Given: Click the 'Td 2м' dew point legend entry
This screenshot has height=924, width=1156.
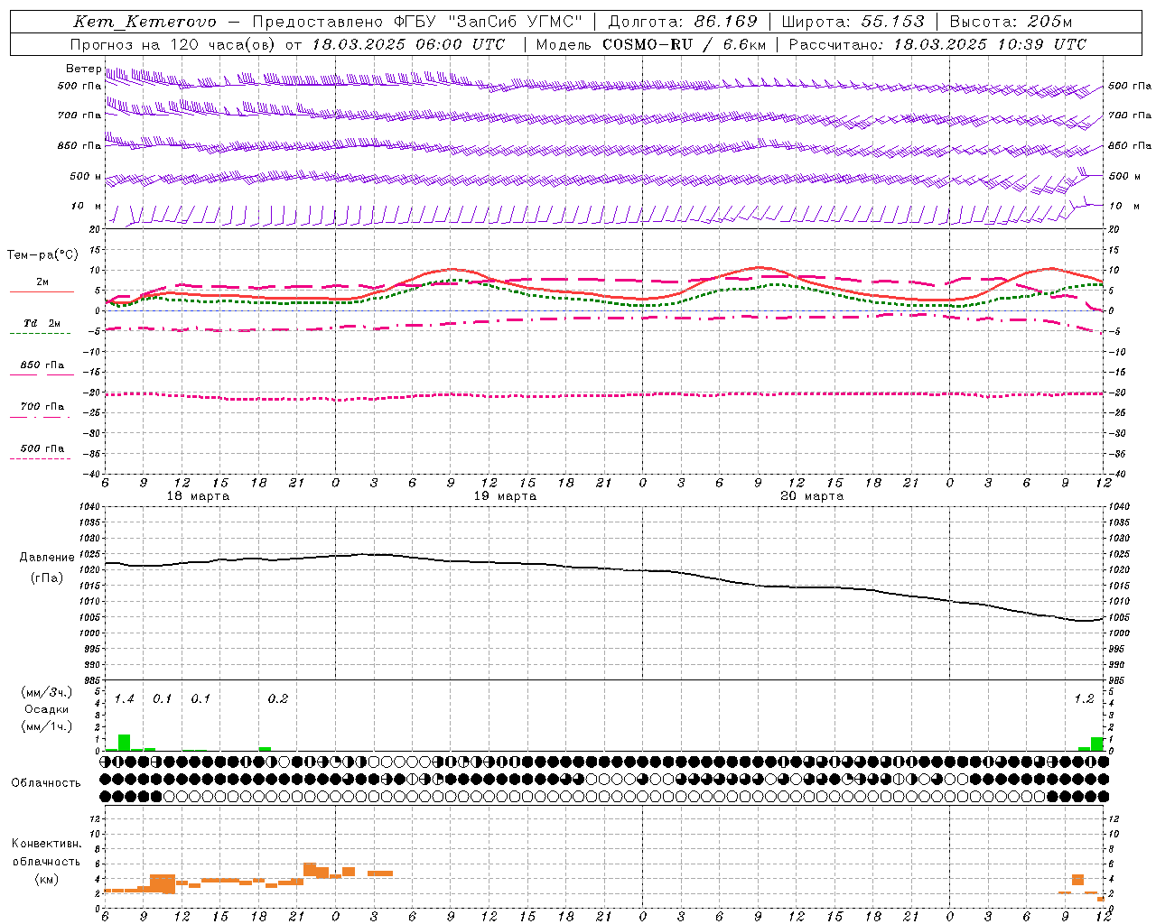Looking at the screenshot, I should [x=42, y=323].
